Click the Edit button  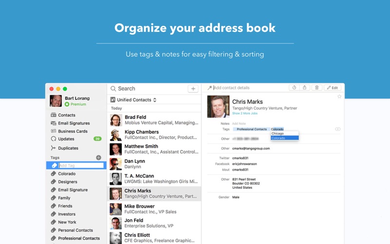[x=332, y=88]
